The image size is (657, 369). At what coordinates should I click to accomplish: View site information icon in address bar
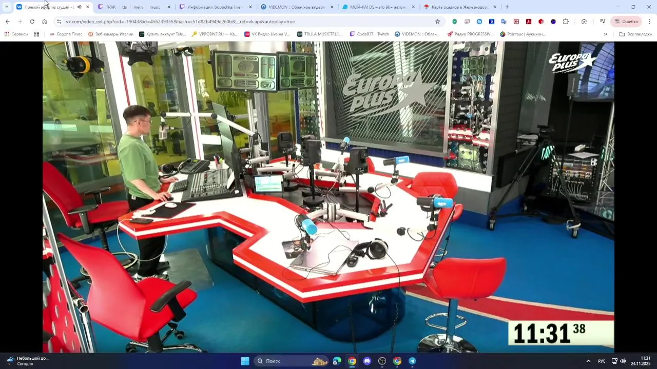tap(59, 22)
